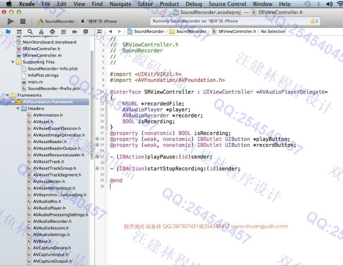Click the AVFoundation import line
343x266 pixels.
pyautogui.click(x=167, y=80)
